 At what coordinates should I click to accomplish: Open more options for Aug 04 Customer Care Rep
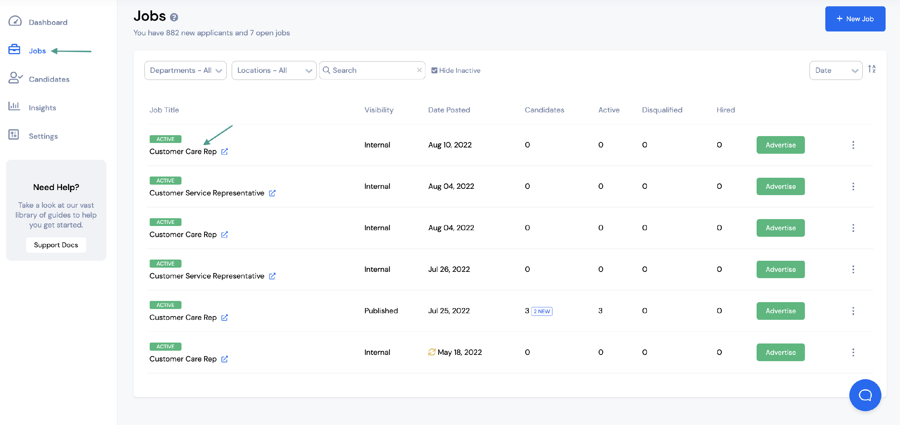click(x=853, y=228)
